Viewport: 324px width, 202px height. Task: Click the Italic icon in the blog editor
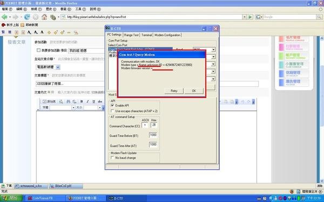tap(87, 101)
